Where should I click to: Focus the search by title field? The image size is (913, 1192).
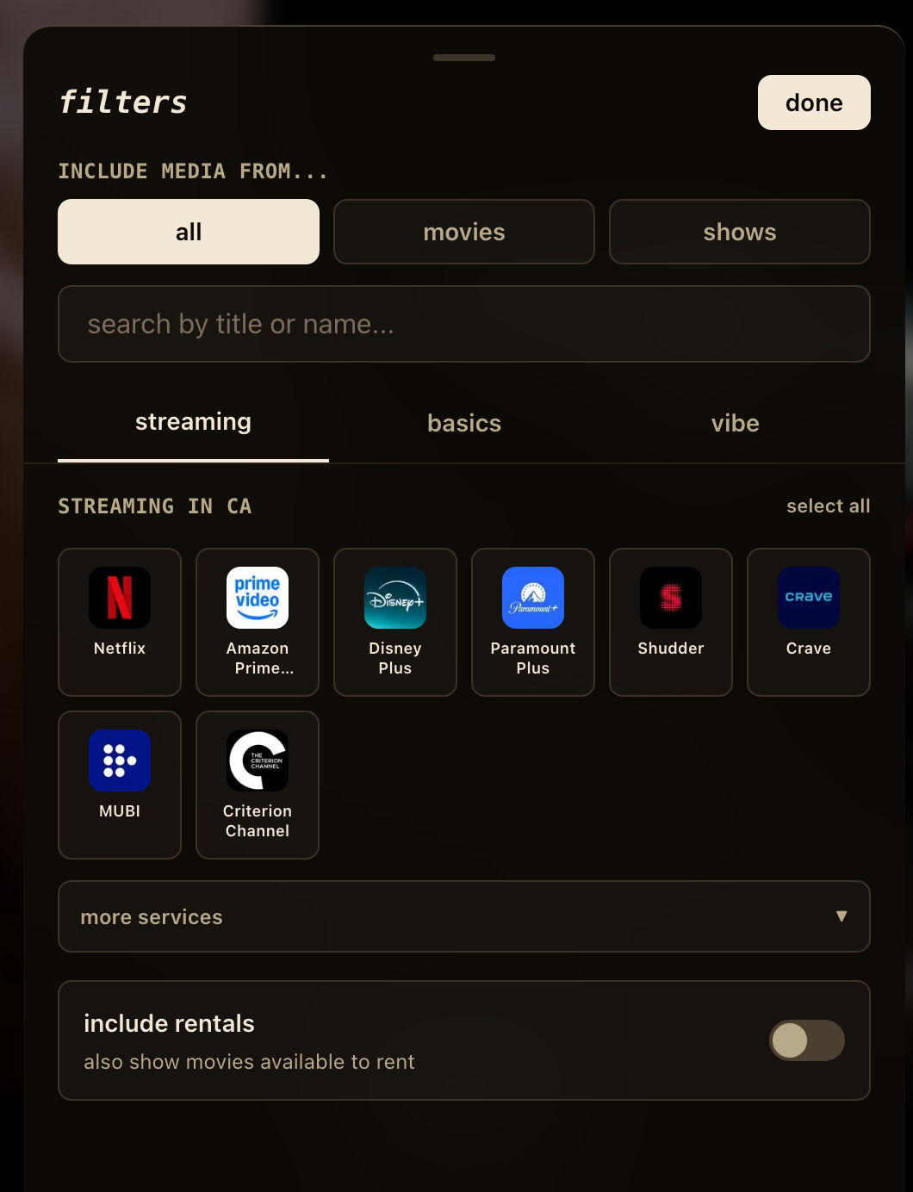(464, 324)
